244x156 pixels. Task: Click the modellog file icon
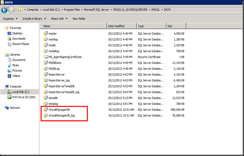point(46,51)
